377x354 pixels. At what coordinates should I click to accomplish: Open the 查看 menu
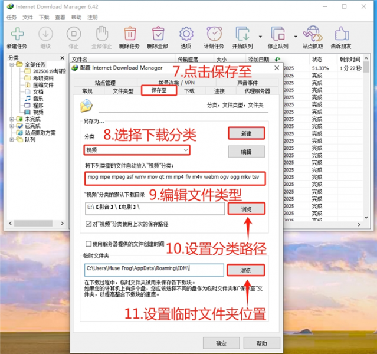[60, 17]
